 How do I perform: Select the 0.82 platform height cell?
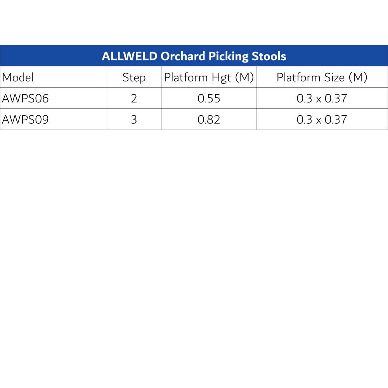coord(209,120)
